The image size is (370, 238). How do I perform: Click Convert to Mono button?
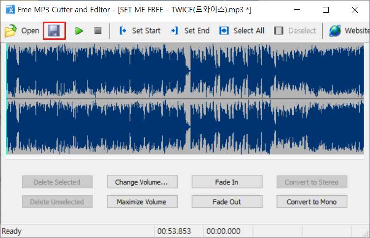pyautogui.click(x=312, y=202)
